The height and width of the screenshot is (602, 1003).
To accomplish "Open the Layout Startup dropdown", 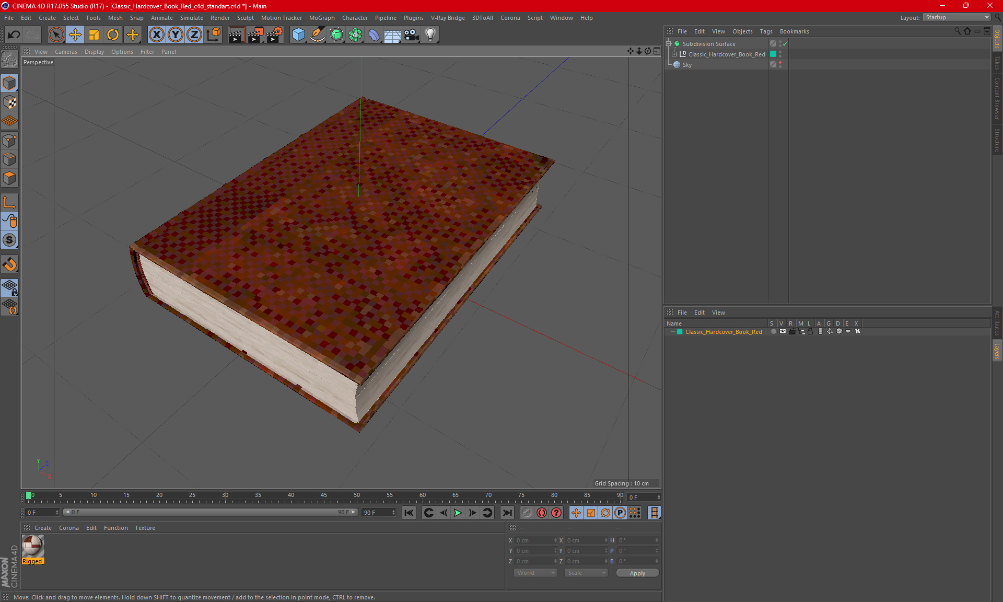I will (957, 17).
